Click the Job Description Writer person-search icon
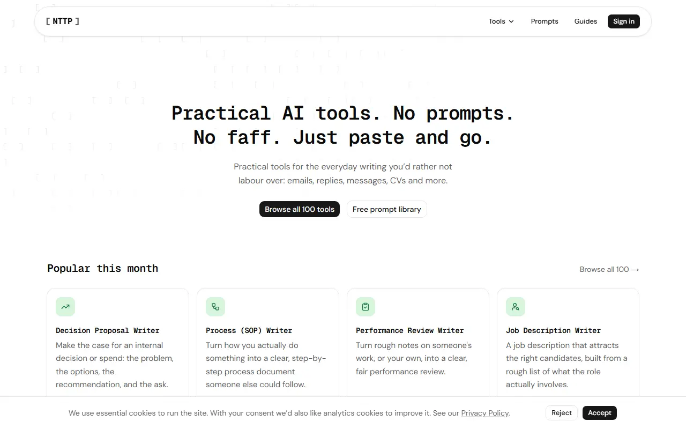 516,307
